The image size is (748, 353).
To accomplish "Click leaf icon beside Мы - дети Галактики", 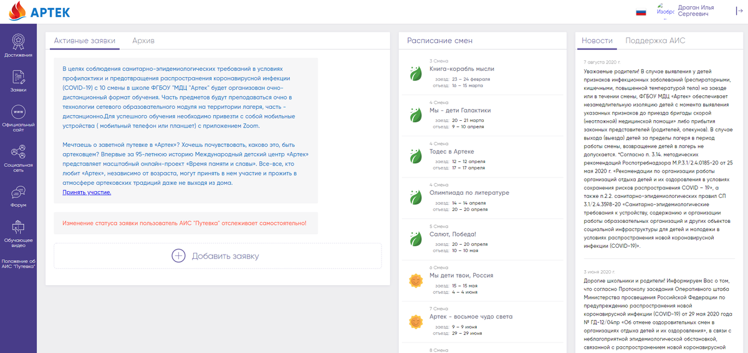I will click(415, 113).
